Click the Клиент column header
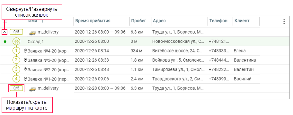Screen dimensions: 293x115 point(242,21)
